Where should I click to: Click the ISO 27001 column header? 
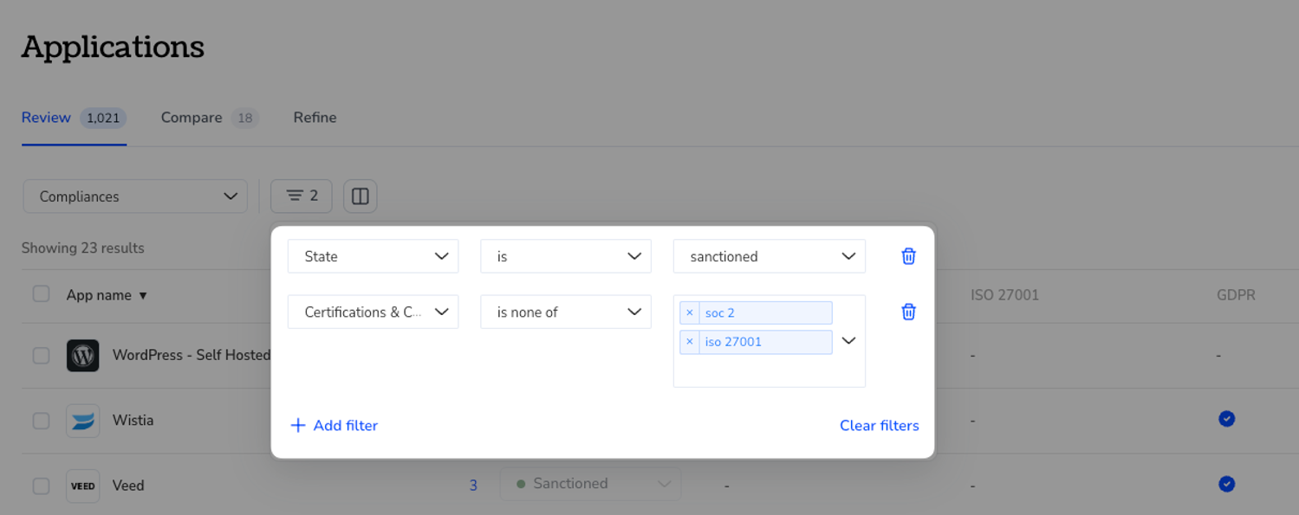(1004, 295)
